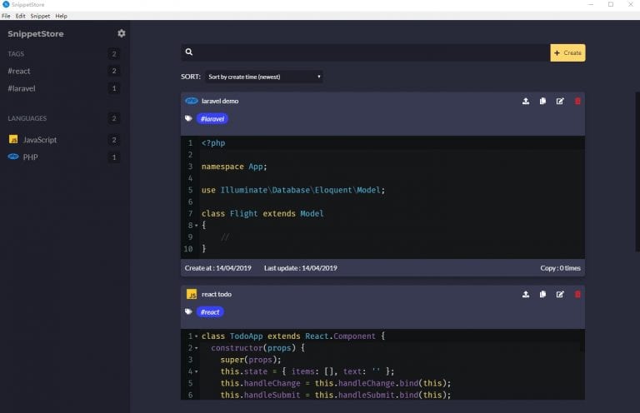Open settings via the gear icon

tap(121, 33)
